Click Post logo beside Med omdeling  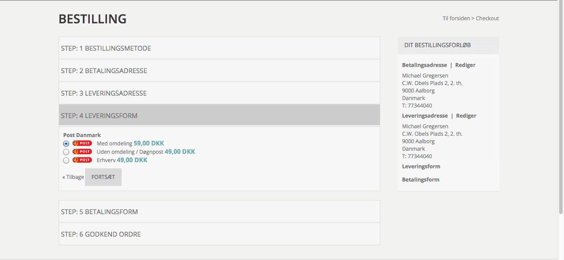pos(82,143)
